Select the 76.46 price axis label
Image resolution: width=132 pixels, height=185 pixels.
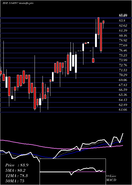[x=123, y=50]
